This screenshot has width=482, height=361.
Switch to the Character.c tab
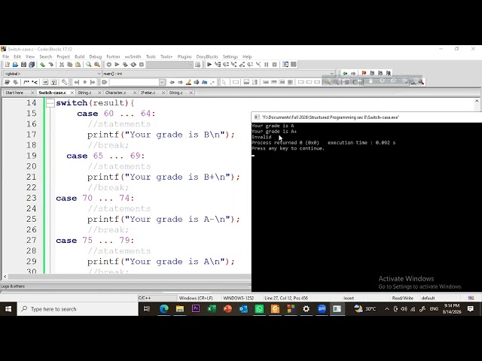pyautogui.click(x=115, y=93)
